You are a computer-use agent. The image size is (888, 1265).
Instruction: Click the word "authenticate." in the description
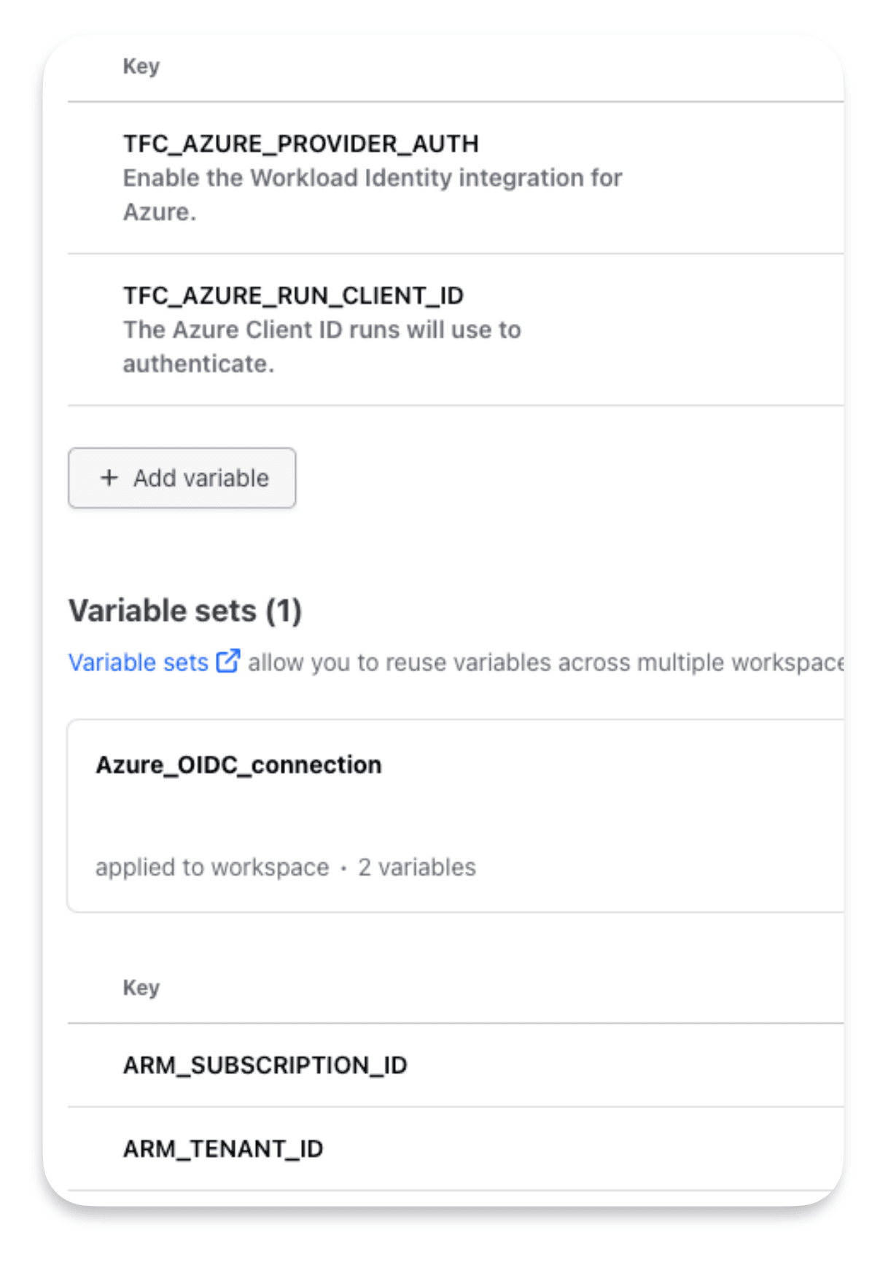click(x=198, y=364)
